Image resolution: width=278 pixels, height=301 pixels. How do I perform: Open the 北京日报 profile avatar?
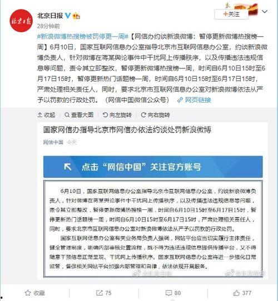click(21, 21)
